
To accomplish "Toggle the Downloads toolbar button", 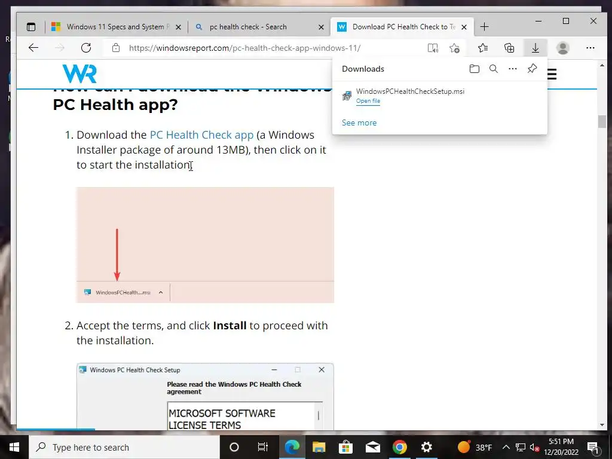I will pos(535,48).
